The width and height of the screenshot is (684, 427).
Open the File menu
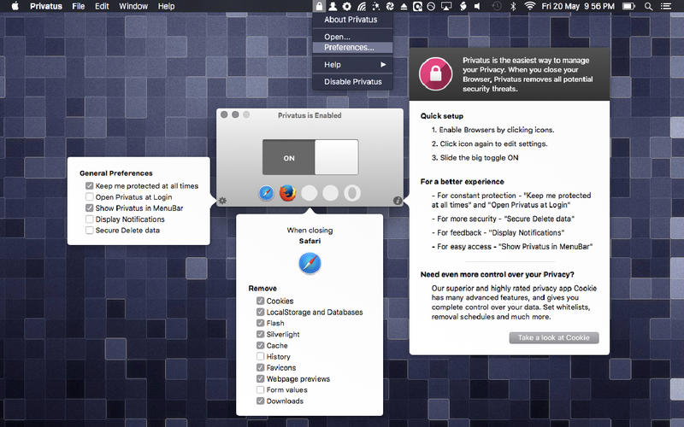[x=79, y=6]
